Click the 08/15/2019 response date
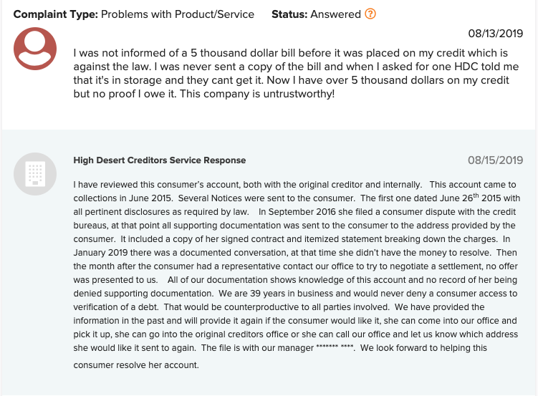The height and width of the screenshot is (396, 538). [496, 160]
